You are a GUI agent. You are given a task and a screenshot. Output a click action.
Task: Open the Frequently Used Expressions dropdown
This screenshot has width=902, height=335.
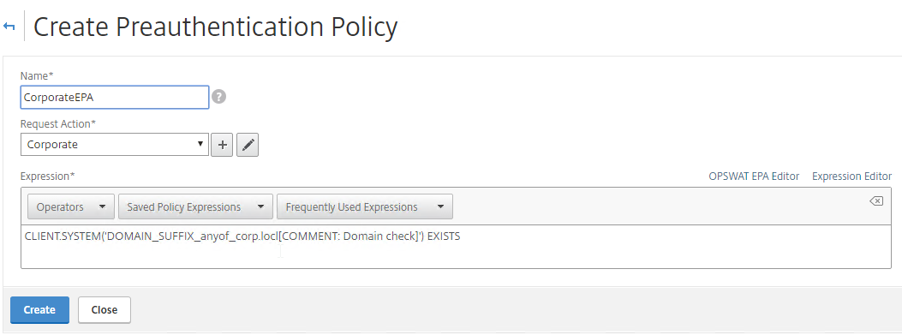pos(365,207)
